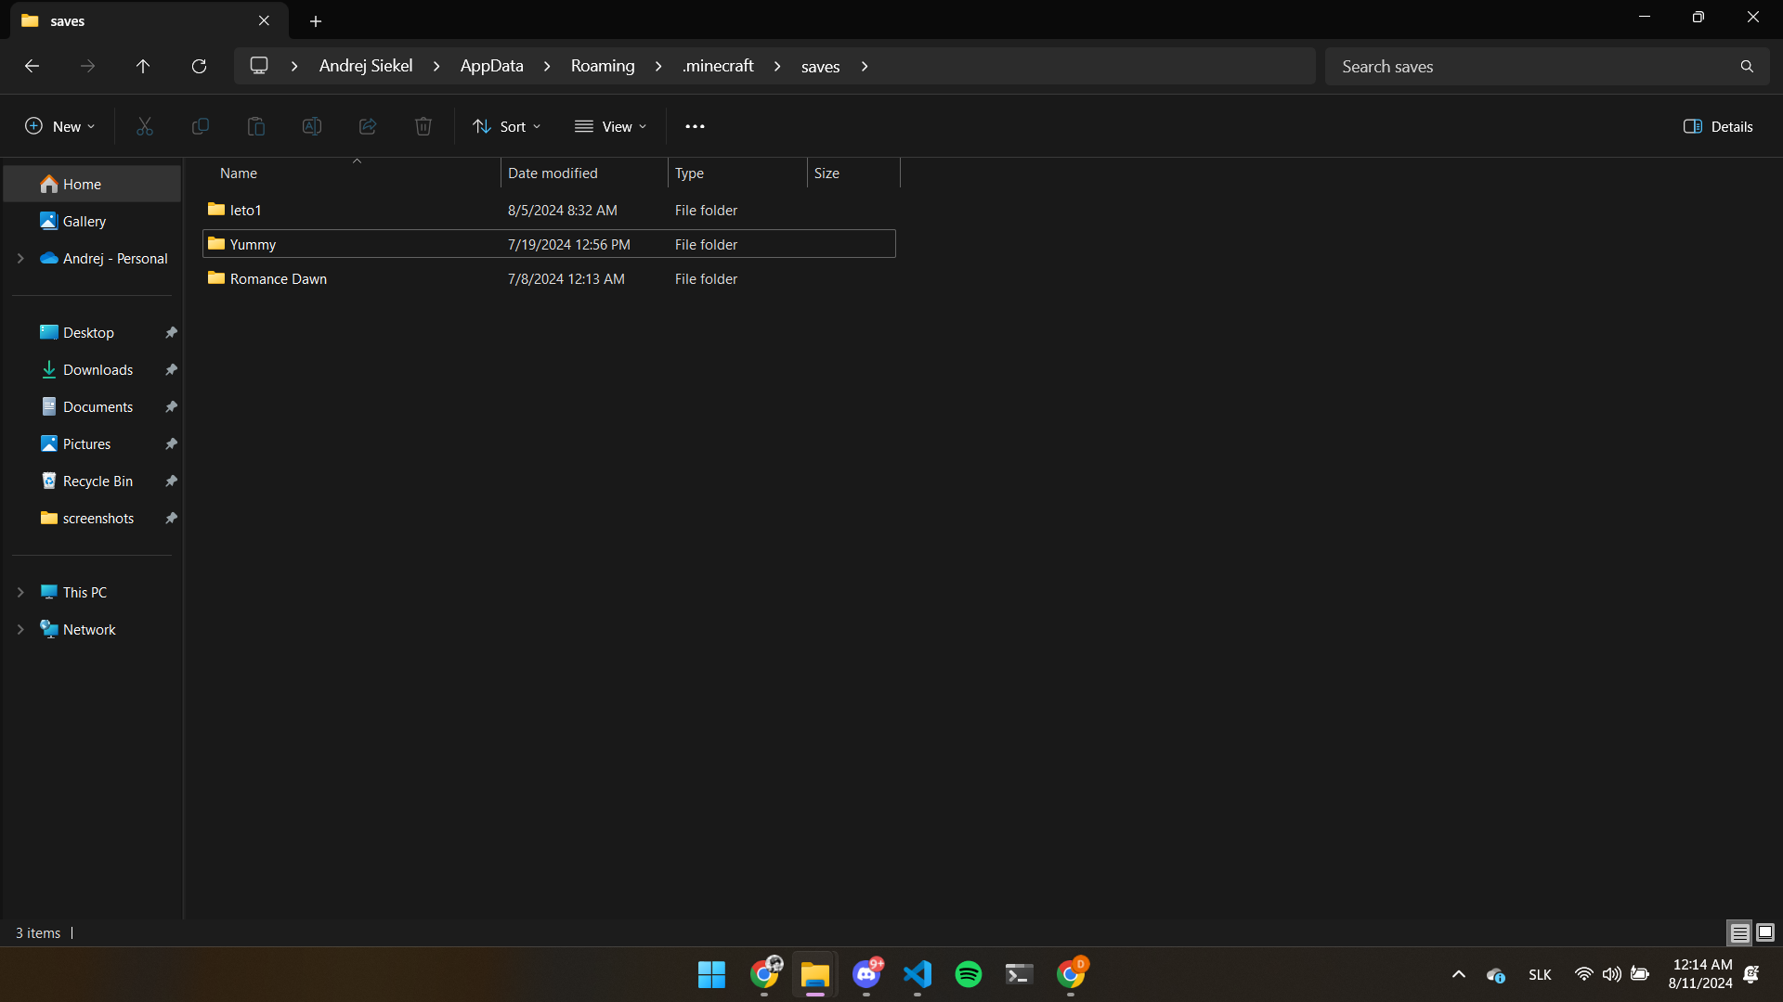This screenshot has width=1783, height=1002.
Task: Expand chevron after Roaming in address bar
Action: [x=658, y=66]
